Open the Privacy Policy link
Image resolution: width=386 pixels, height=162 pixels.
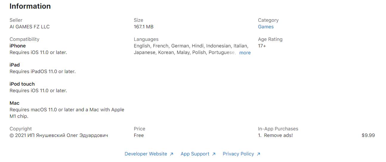click(238, 154)
